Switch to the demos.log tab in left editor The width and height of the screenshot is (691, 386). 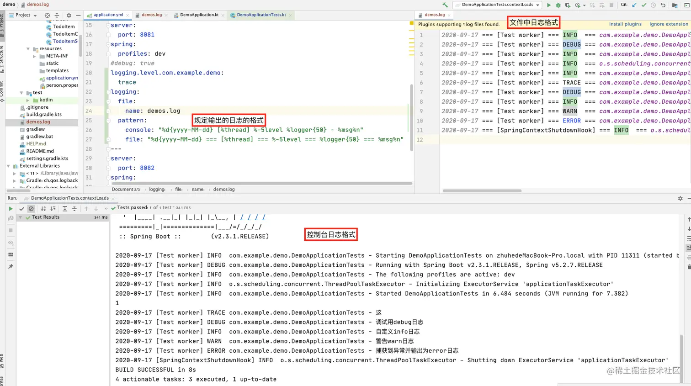(x=151, y=15)
